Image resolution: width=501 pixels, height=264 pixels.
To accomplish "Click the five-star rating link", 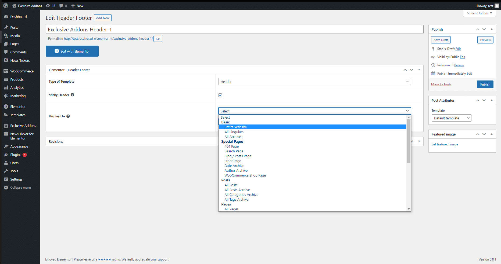I will [104, 259].
